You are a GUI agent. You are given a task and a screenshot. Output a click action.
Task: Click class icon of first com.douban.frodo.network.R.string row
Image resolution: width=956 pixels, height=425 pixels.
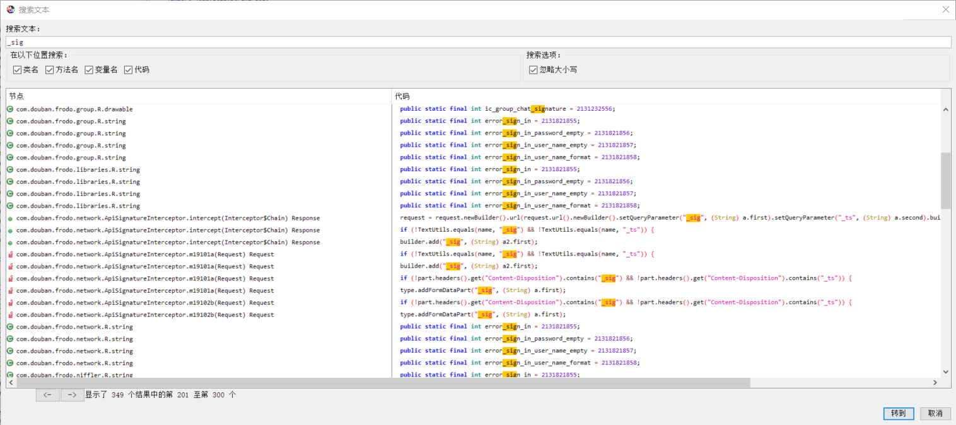click(x=10, y=327)
